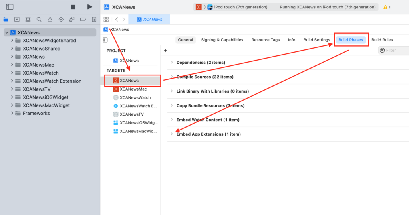The width and height of the screenshot is (409, 215).
Task: Select the XCANews editor tab
Action: click(149, 19)
